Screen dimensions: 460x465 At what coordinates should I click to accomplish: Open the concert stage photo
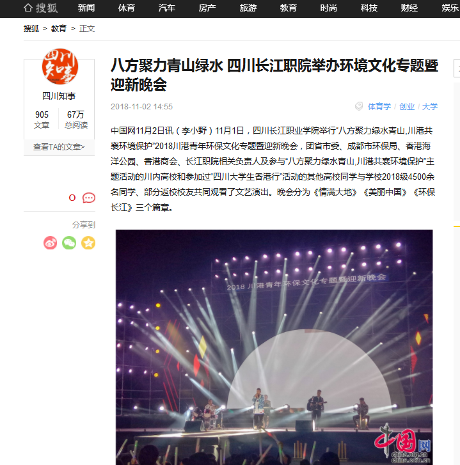pos(274,347)
